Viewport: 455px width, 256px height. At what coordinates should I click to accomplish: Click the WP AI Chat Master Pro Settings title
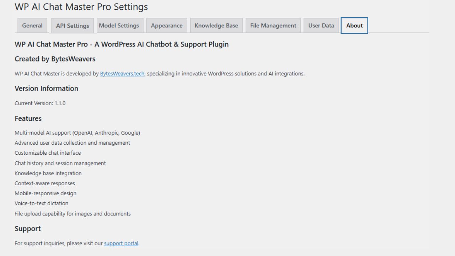click(x=81, y=7)
